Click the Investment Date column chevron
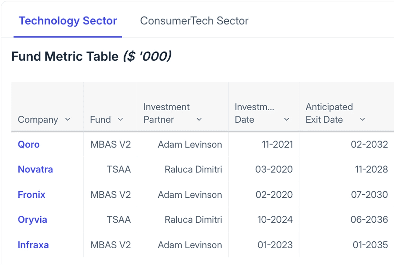 click(x=287, y=120)
